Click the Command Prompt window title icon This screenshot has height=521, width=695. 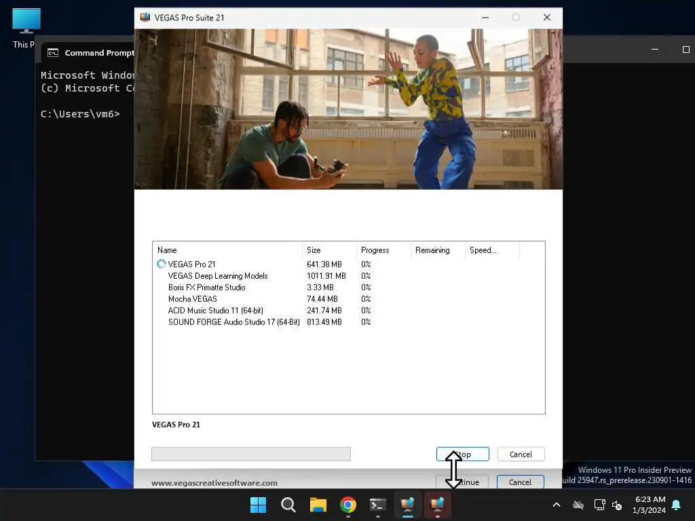click(53, 53)
